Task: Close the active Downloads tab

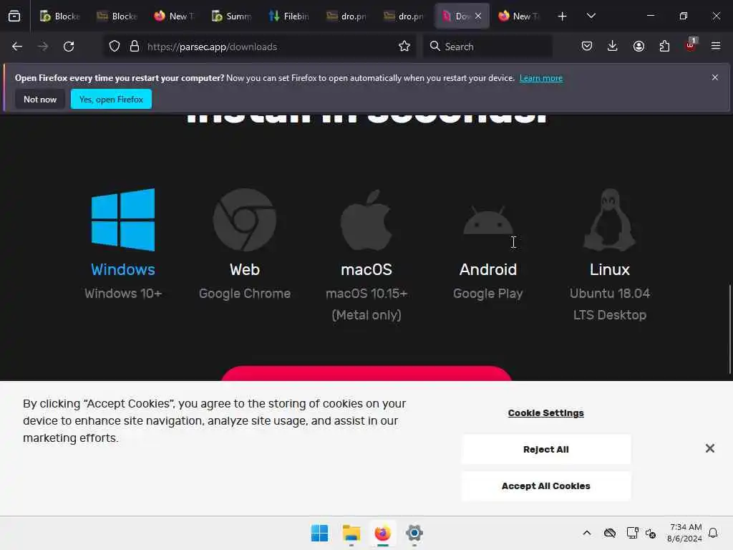Action: tap(478, 16)
